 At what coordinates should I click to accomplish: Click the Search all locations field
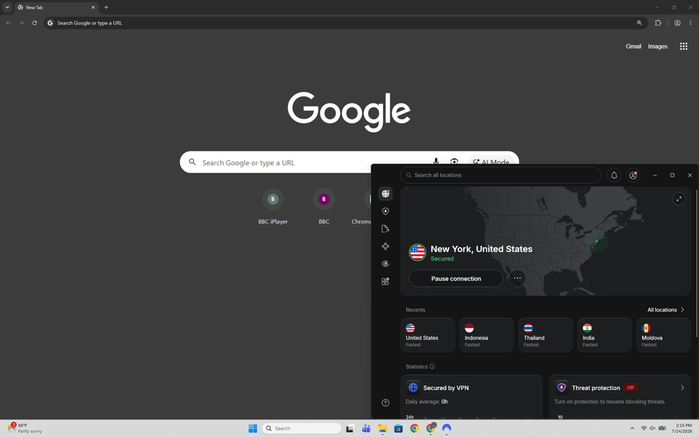pyautogui.click(x=500, y=175)
